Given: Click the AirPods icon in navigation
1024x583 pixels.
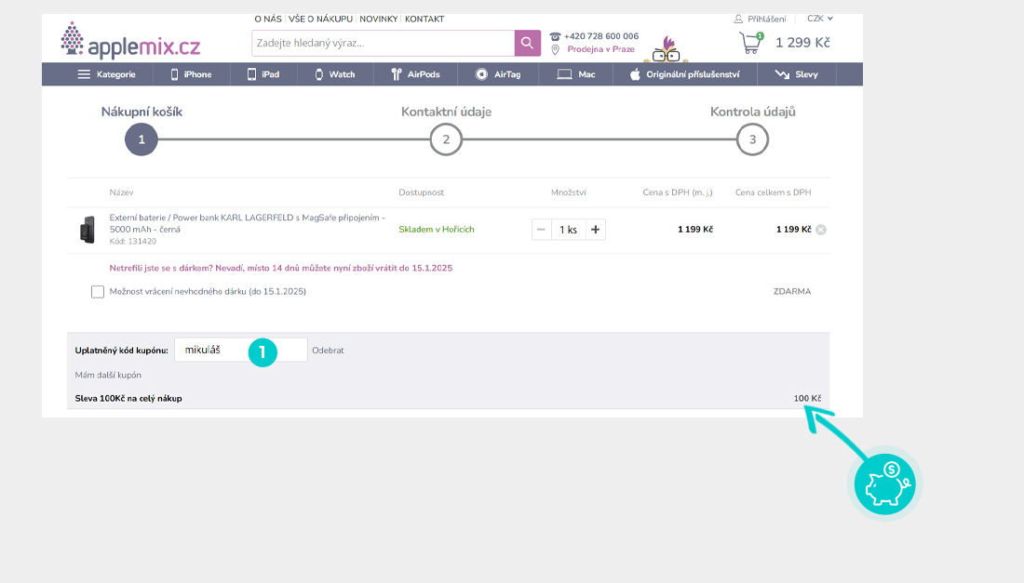Looking at the screenshot, I should [396, 74].
